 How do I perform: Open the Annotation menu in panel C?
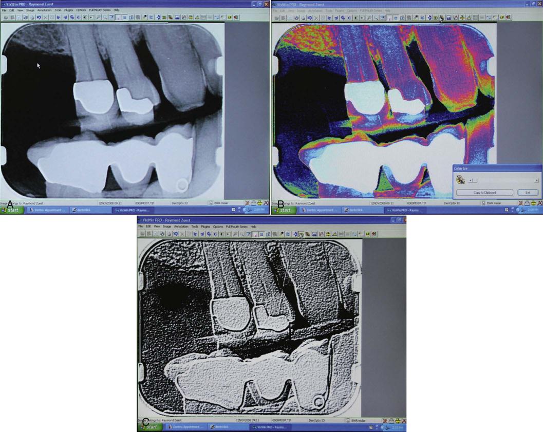point(181,227)
